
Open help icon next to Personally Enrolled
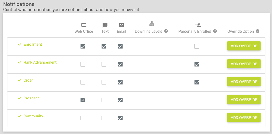215,31
